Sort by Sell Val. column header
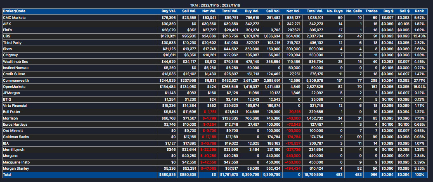Image resolution: width=433 pixels, height=182 pixels. (189, 11)
